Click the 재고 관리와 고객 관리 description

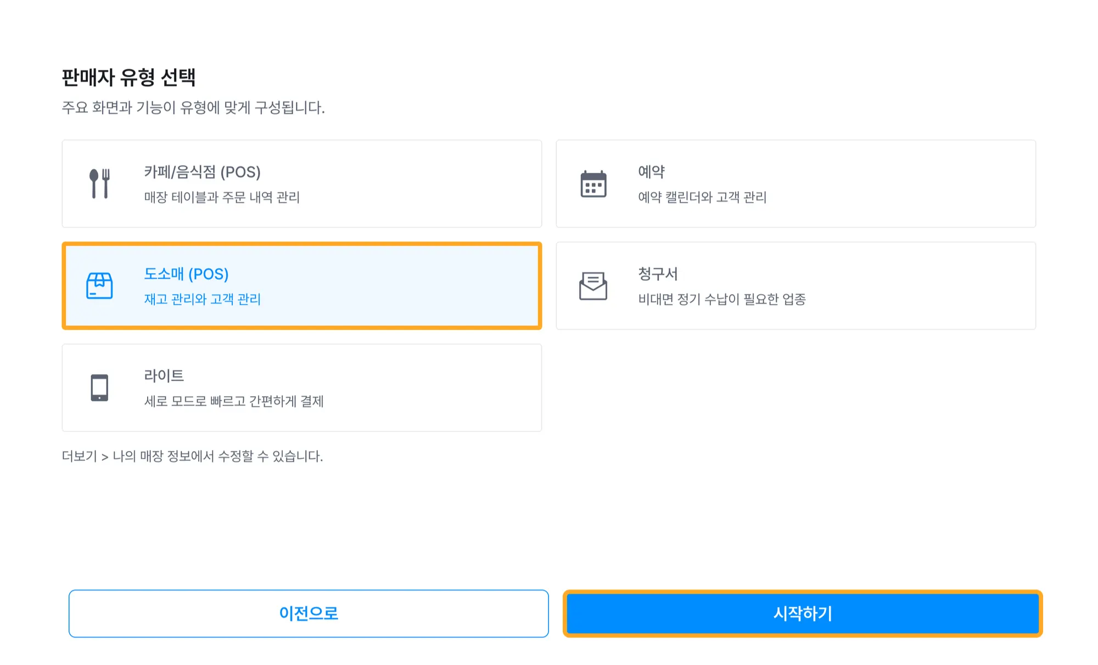[x=202, y=299]
